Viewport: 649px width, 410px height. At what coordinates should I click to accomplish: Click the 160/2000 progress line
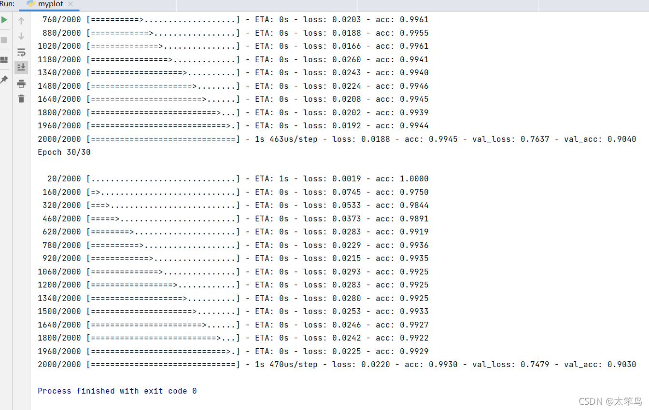pos(236,192)
